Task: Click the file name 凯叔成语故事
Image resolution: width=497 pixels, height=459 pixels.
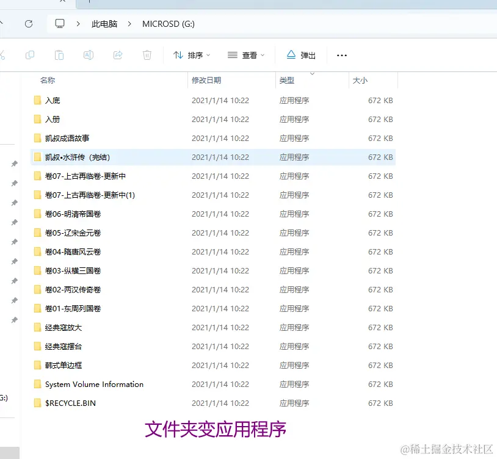Action: point(67,138)
